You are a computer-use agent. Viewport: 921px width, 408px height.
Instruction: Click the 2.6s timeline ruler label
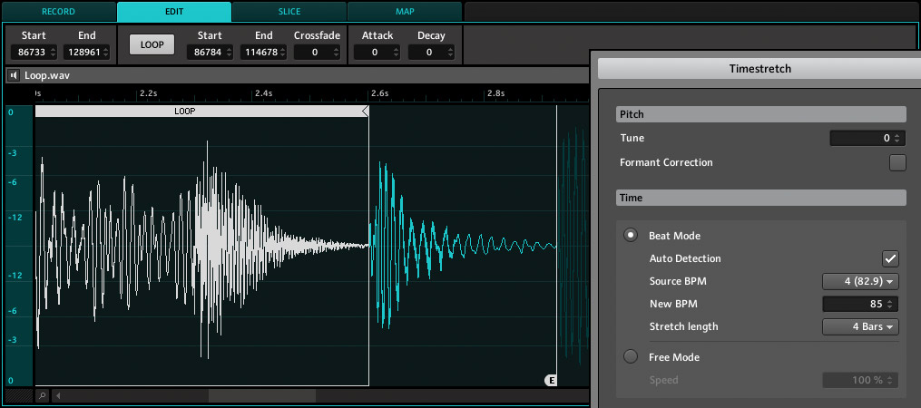coord(379,92)
